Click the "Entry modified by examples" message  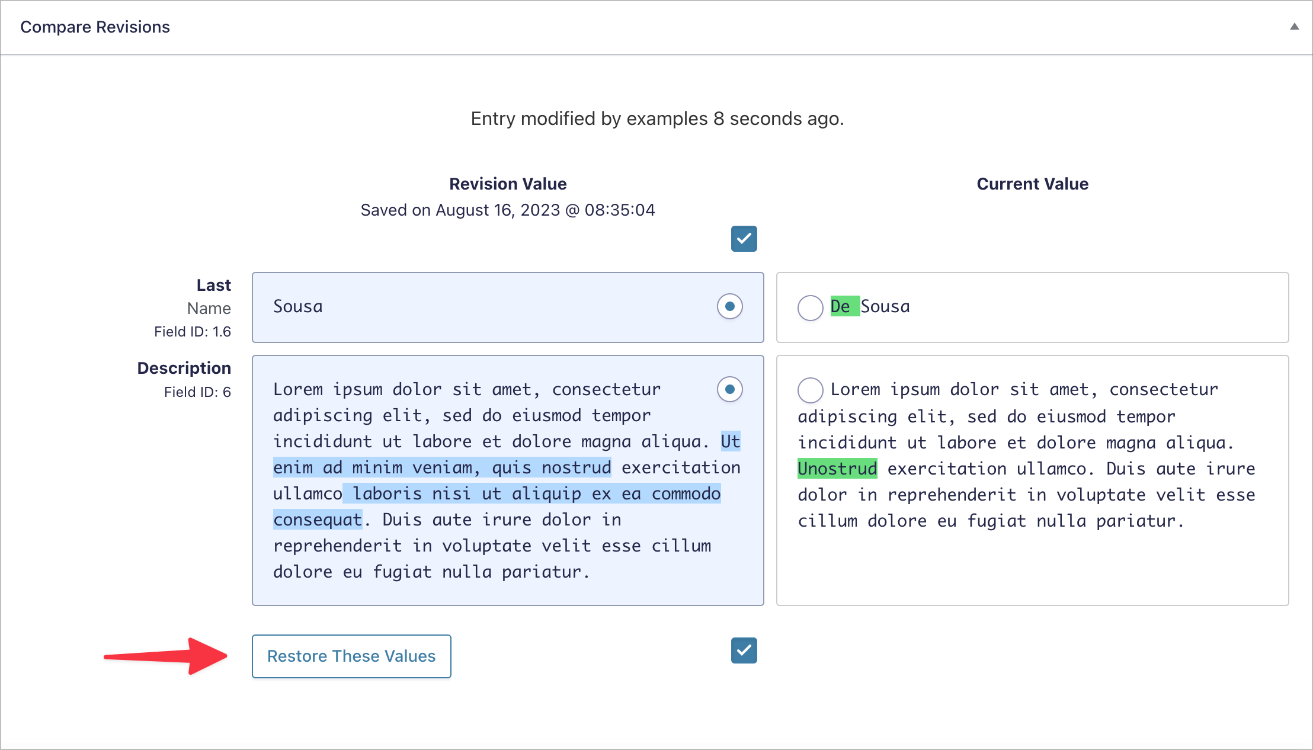[x=657, y=118]
